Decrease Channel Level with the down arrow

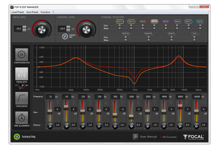coord(68,30)
